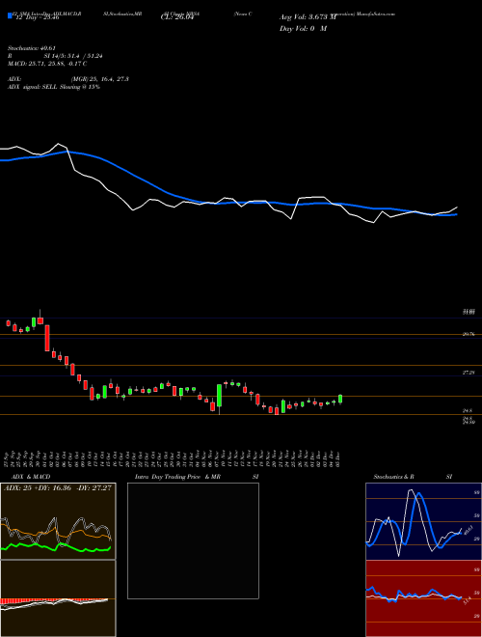
Task: Click the 'Intra Day Trading Price & MR' title
Action: point(177,477)
